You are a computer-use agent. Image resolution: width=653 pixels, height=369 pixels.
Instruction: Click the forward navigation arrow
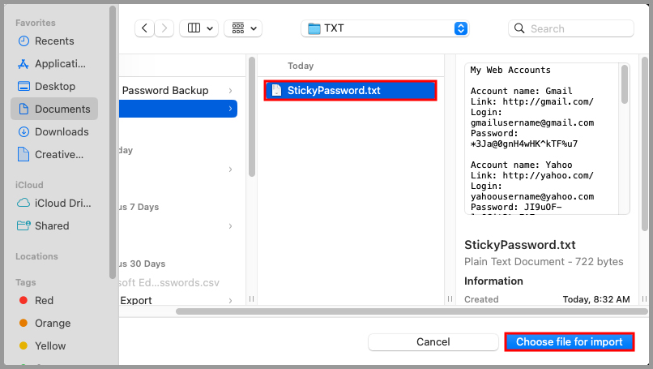(x=164, y=28)
